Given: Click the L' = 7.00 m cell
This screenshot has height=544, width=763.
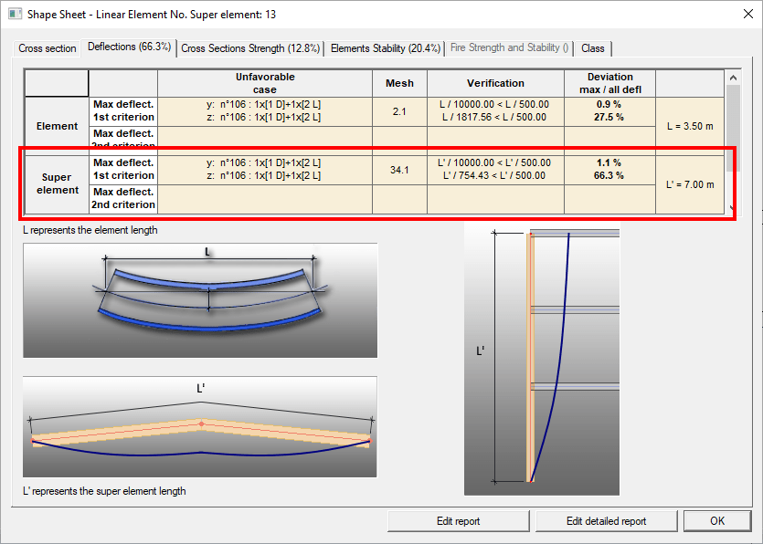Looking at the screenshot, I should pyautogui.click(x=691, y=184).
